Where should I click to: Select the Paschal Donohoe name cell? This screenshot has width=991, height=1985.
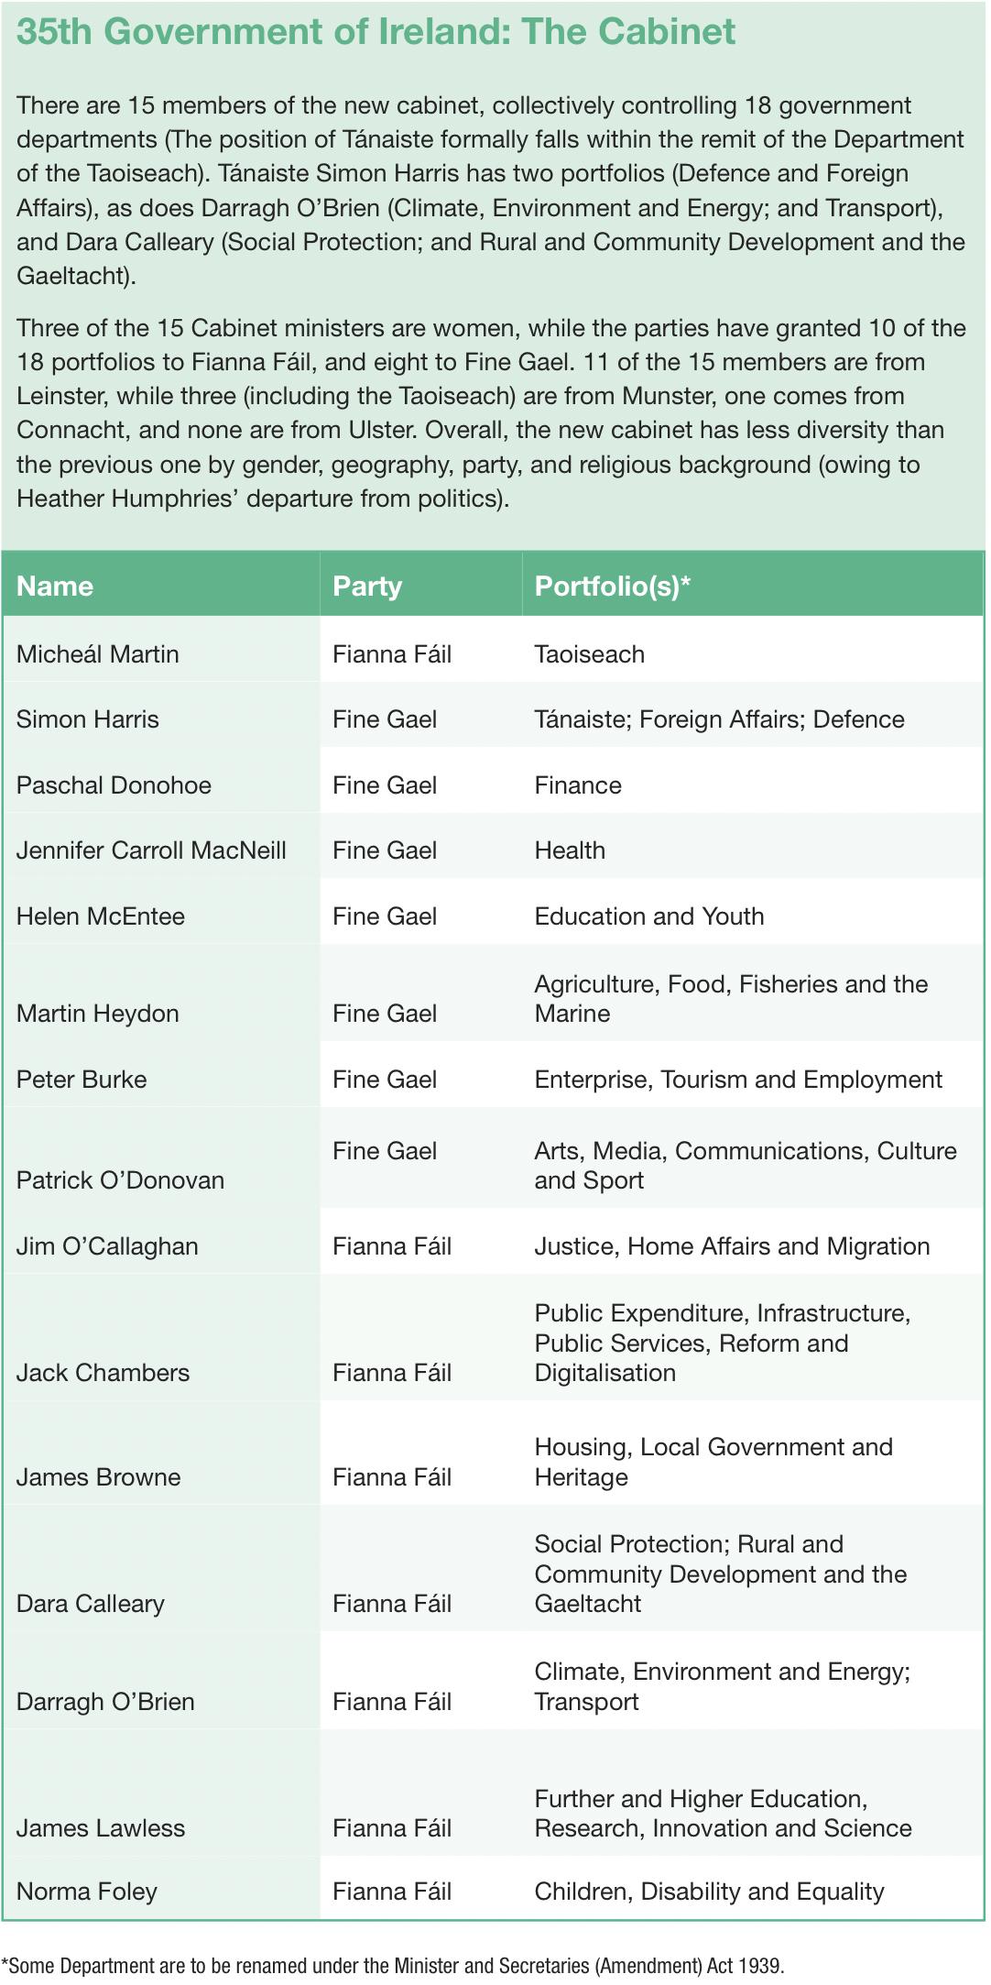click(114, 785)
